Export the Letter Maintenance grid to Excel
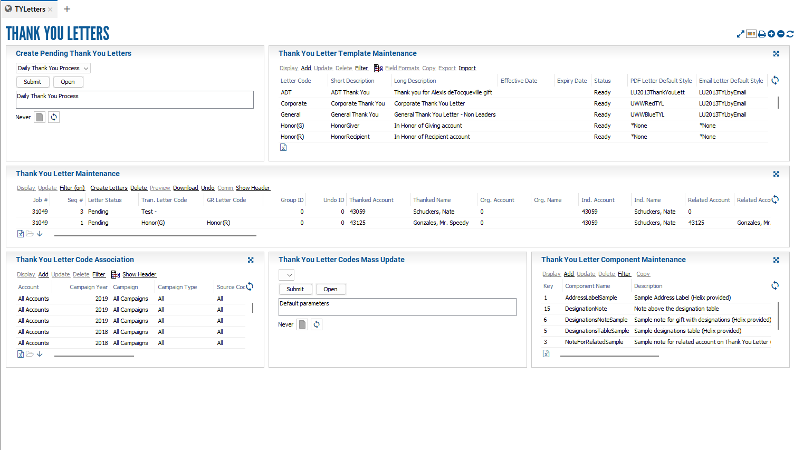The image size is (803, 450). 21,234
